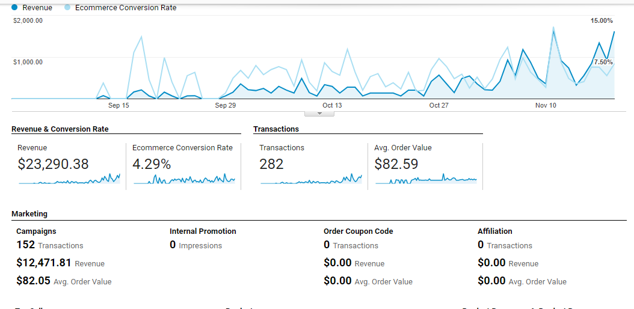
Task: Click the Nov 10 date on chart axis
Action: coord(546,105)
